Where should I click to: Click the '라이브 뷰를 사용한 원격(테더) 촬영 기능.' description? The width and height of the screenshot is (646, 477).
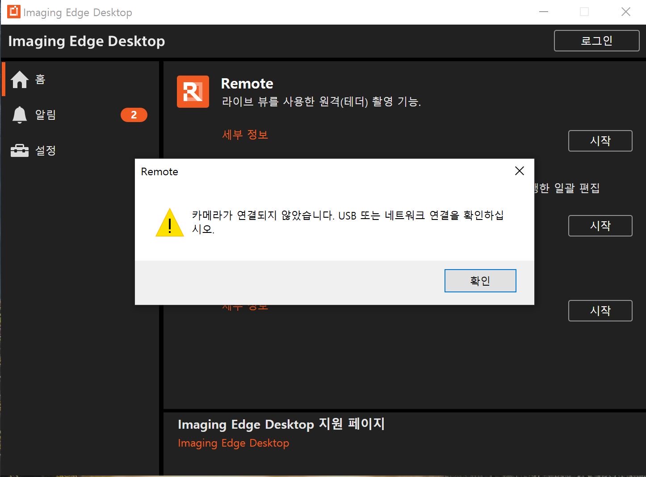pyautogui.click(x=321, y=102)
